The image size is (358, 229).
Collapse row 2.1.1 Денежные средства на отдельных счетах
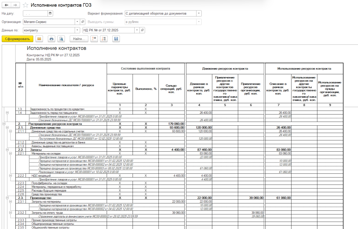[x=10, y=131]
